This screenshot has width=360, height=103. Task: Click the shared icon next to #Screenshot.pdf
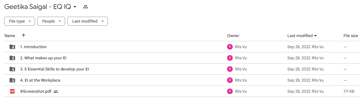click(x=56, y=91)
